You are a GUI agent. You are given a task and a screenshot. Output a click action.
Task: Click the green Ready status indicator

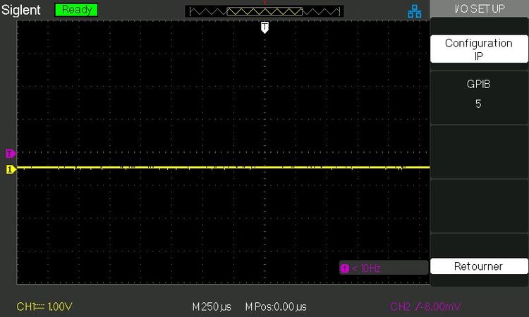[76, 11]
